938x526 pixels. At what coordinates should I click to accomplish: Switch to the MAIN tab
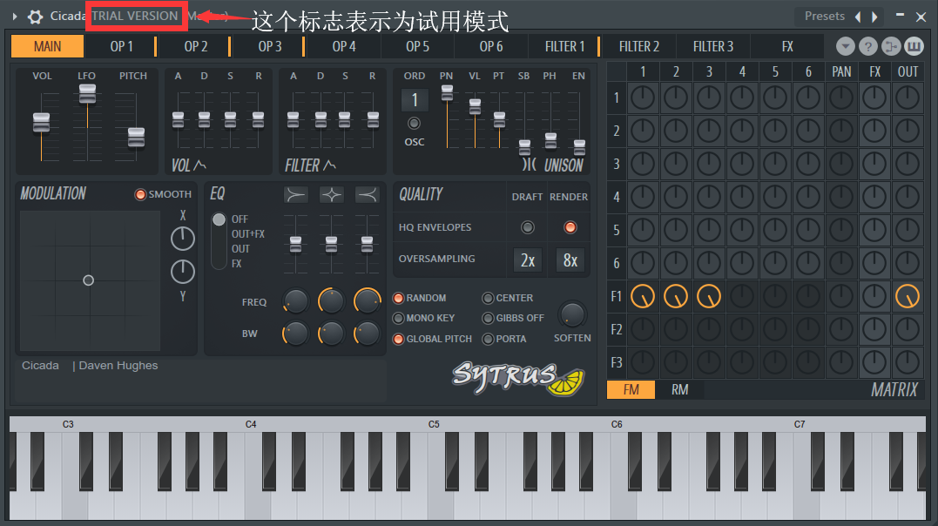pos(47,46)
